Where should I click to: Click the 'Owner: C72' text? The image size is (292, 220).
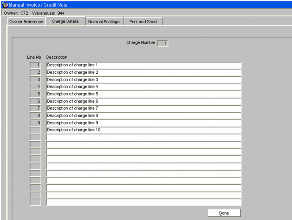click(x=16, y=13)
